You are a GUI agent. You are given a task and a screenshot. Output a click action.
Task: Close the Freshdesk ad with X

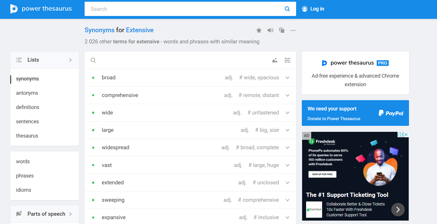[406, 135]
